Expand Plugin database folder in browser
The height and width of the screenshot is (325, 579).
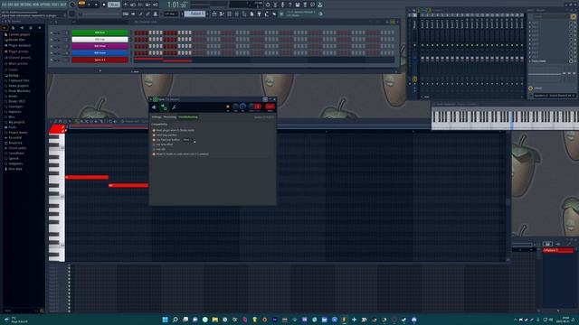[19, 46]
